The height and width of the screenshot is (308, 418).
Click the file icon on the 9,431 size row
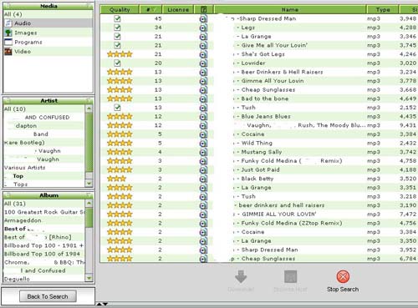pos(203,125)
